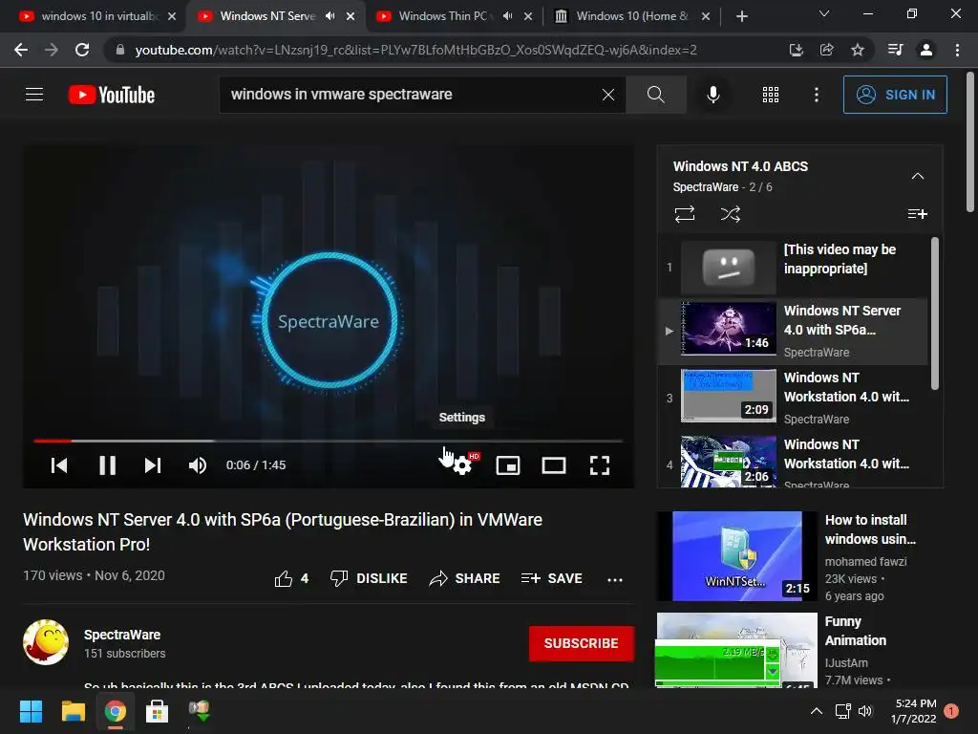Open the Funny Animation recommended video
Viewport: 978px width, 734px height.
855,631
